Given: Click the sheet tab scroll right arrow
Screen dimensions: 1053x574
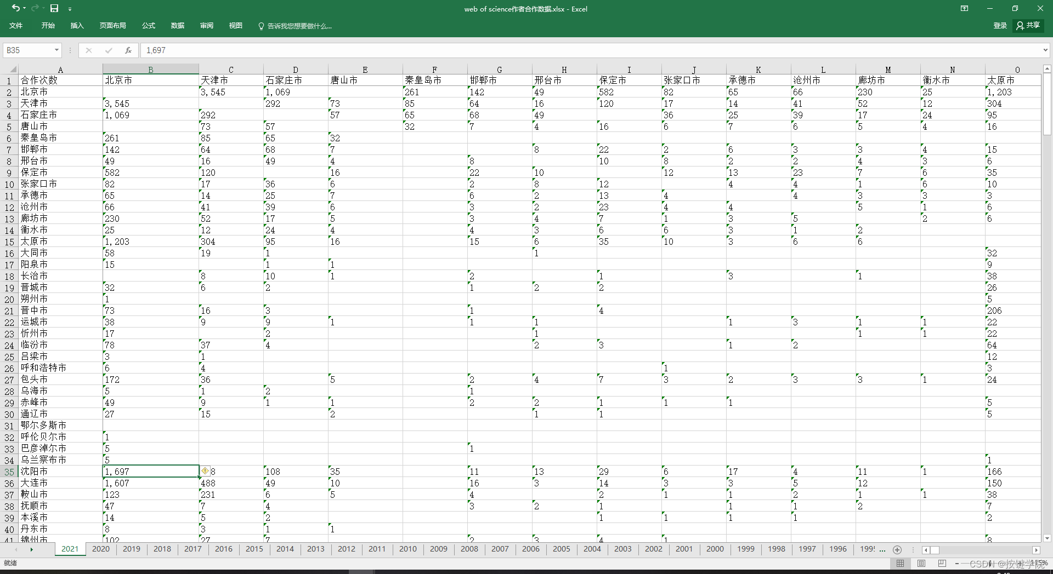Looking at the screenshot, I should click(31, 549).
